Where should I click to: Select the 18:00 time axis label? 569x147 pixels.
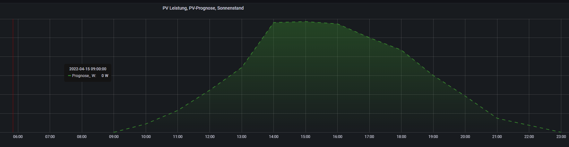[401, 137]
